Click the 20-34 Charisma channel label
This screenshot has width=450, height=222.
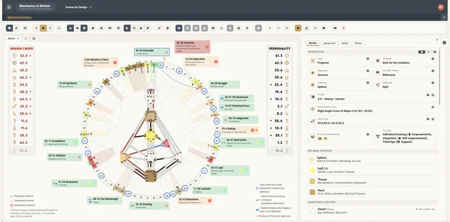[193, 47]
